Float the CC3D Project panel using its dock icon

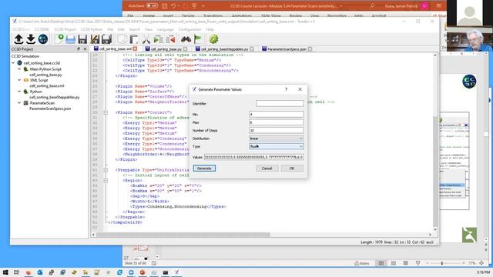(x=79, y=49)
